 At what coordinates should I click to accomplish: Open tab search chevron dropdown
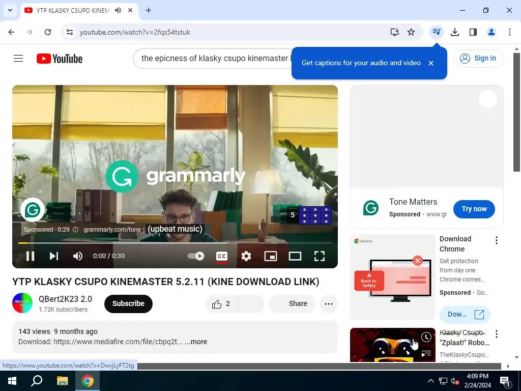pos(10,10)
